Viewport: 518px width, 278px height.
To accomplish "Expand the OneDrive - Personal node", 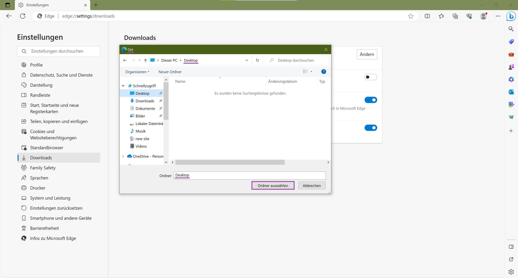I will (x=123, y=156).
